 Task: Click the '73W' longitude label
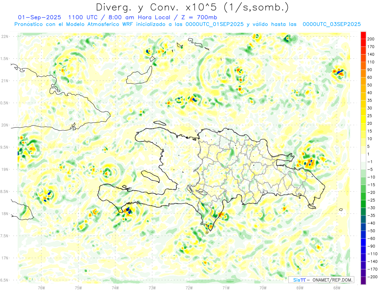click(152, 288)
